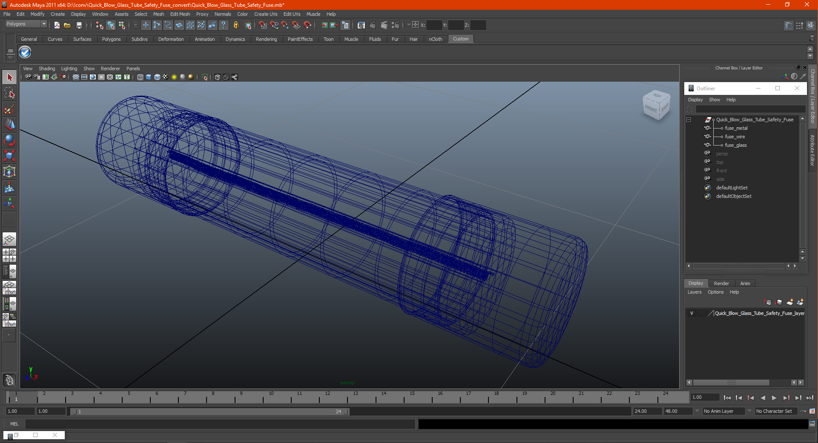This screenshot has width=818, height=443.
Task: Click the Auto Keyframe toggle key icon
Action: coord(803,411)
